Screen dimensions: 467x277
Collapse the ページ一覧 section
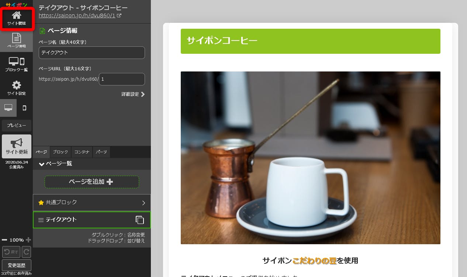(x=42, y=164)
